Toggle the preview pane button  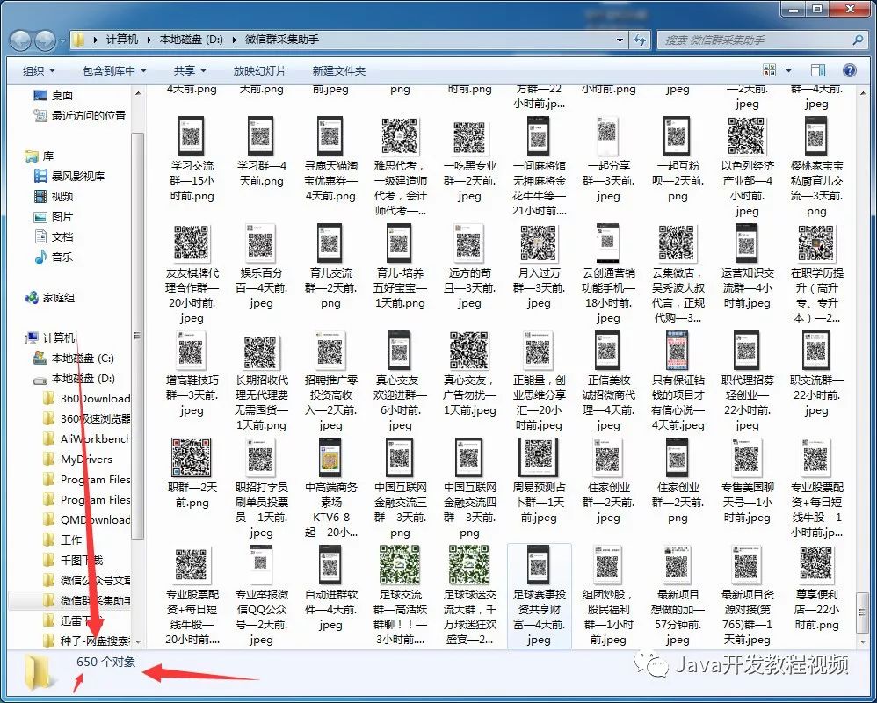click(x=818, y=70)
